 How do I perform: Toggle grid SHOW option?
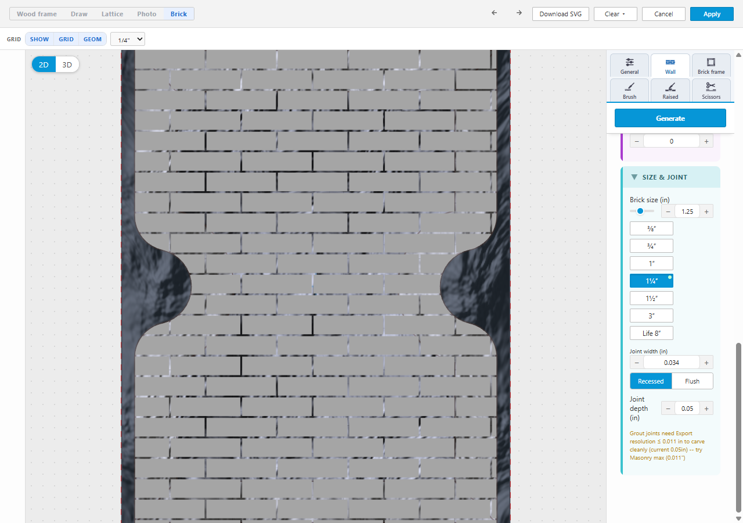pyautogui.click(x=39, y=40)
